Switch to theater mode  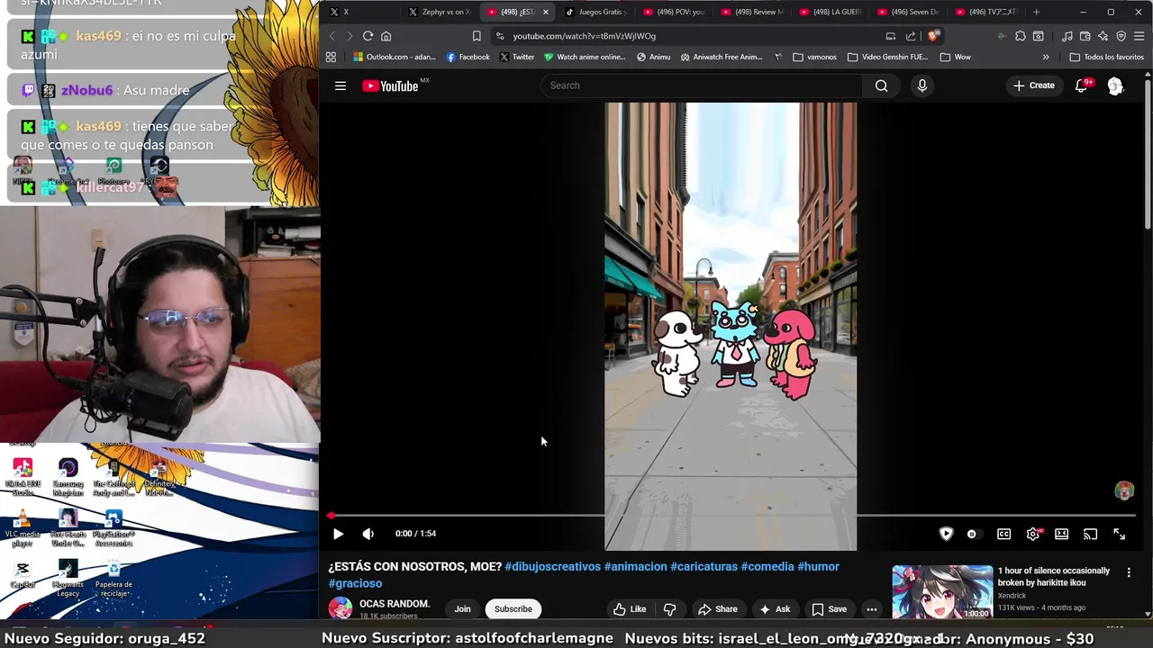coord(1062,534)
